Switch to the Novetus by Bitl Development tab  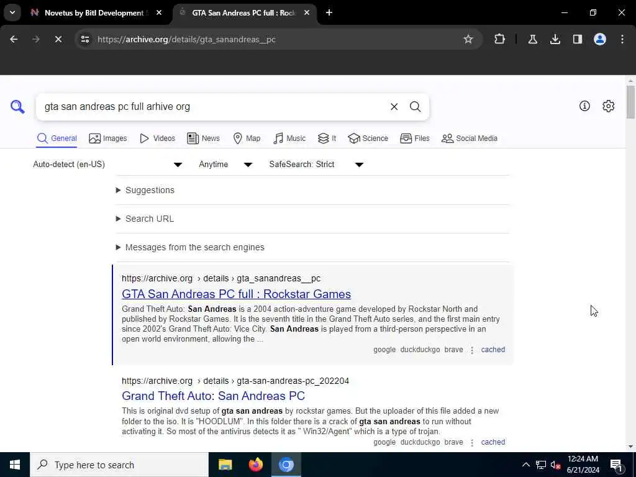(x=93, y=12)
